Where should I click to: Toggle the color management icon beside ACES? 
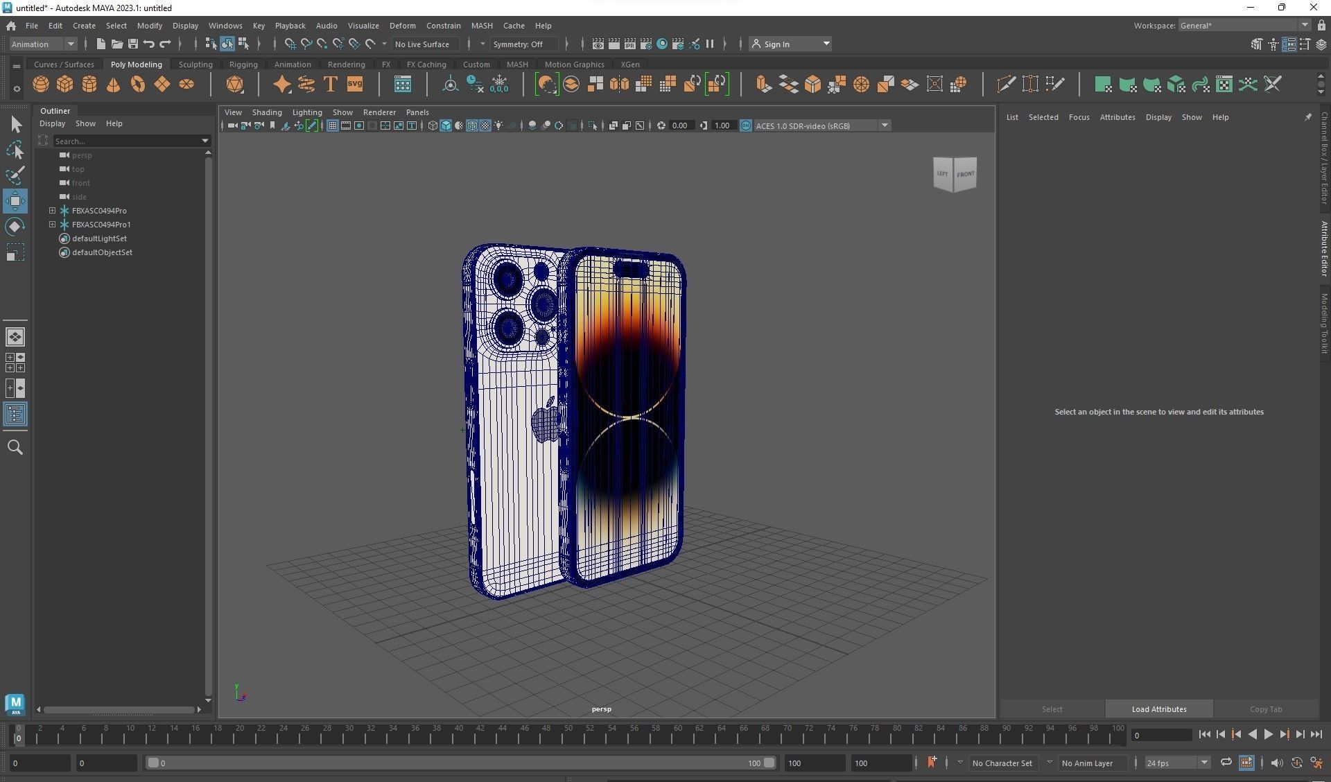[746, 126]
